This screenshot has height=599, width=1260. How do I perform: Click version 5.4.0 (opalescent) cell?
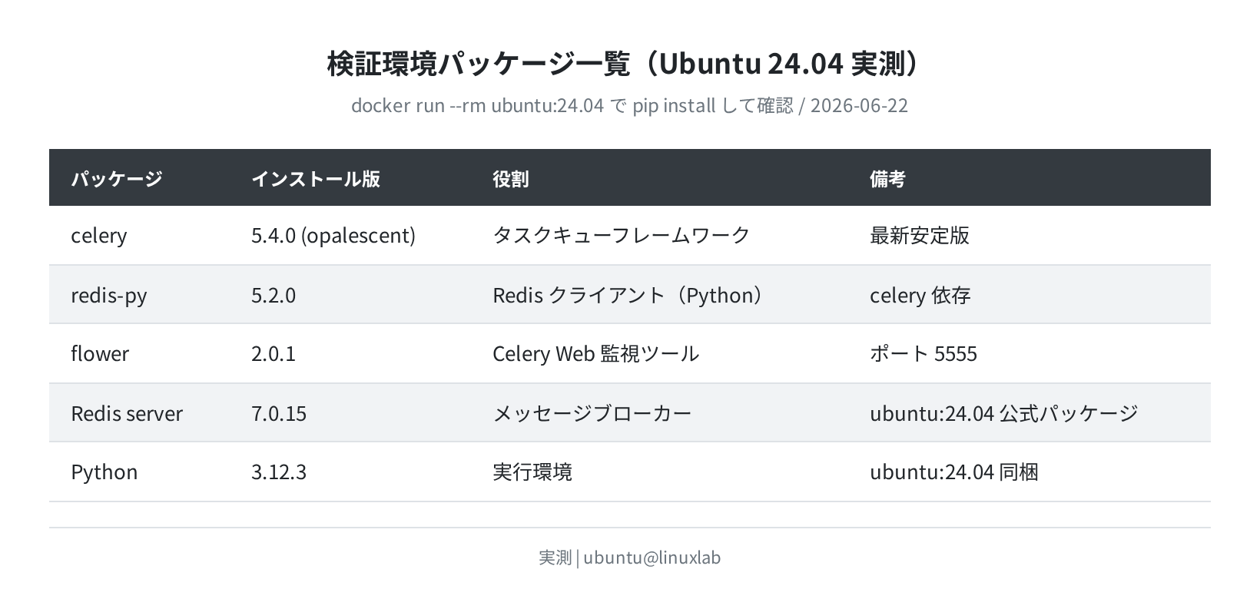point(333,235)
